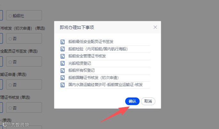Cancel the dialog with 取消 button

(148, 101)
